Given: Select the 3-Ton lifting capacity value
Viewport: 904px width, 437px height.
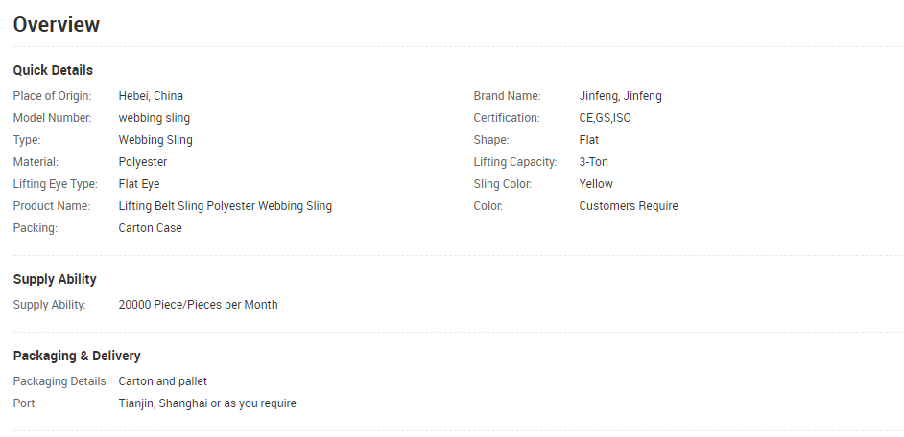Looking at the screenshot, I should [x=593, y=162].
